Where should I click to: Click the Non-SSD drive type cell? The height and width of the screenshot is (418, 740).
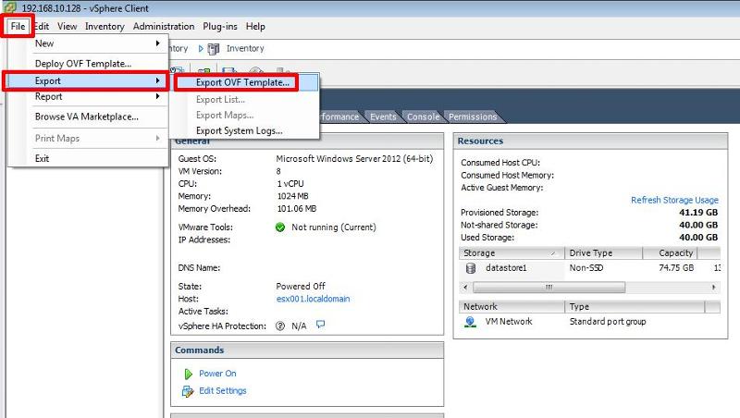586,267
